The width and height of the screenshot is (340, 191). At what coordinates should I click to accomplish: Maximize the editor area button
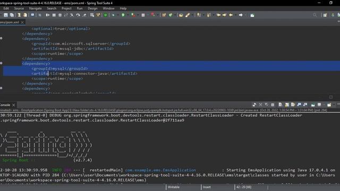click(331, 97)
